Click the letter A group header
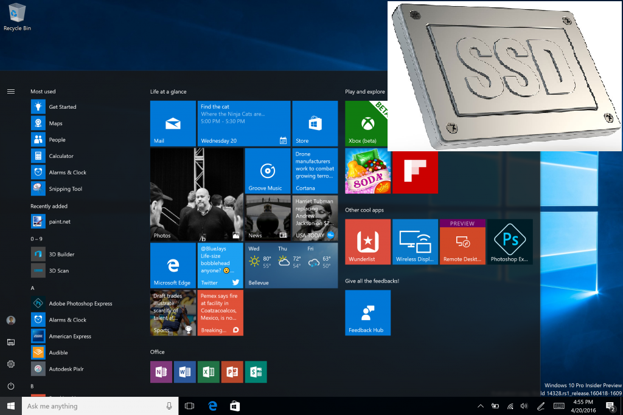Screen dimensions: 623x415 click(33, 288)
